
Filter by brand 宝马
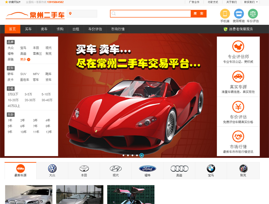coord(23,48)
